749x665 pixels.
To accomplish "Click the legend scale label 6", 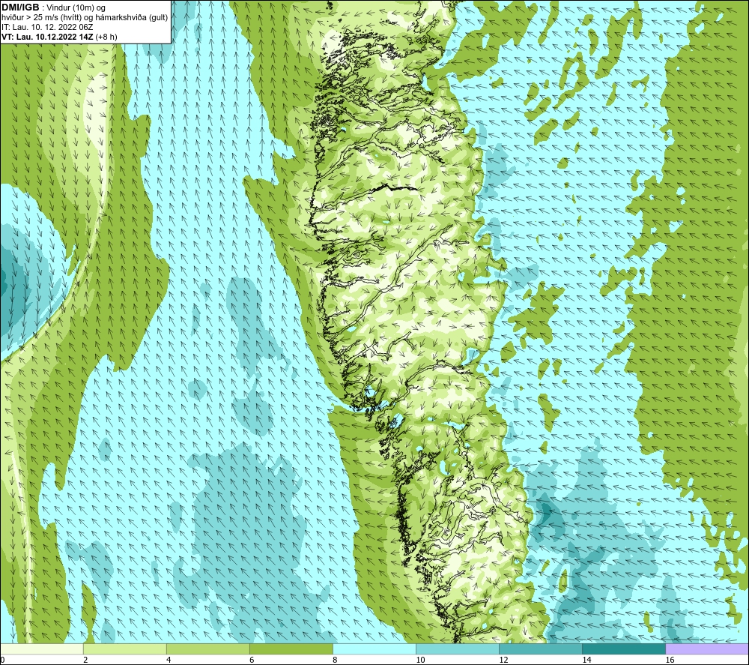I will tap(252, 660).
